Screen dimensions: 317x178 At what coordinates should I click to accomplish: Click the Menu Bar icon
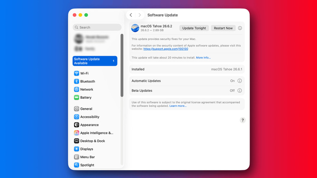pyautogui.click(x=76, y=157)
